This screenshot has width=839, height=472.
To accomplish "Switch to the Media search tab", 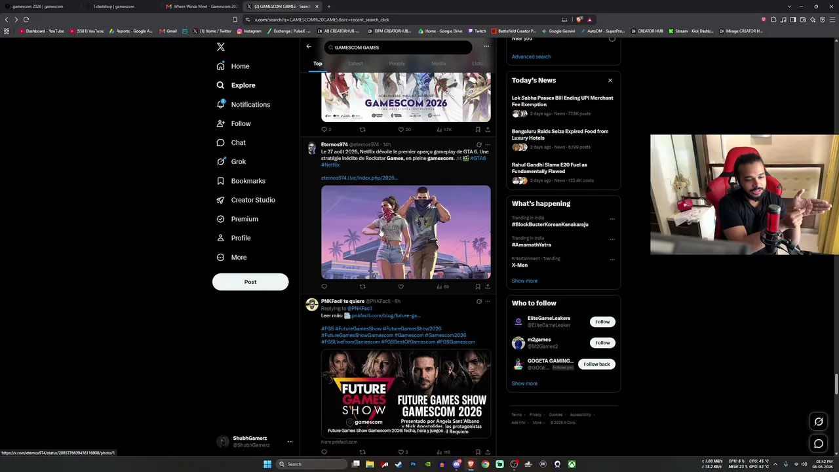I will 439,64.
